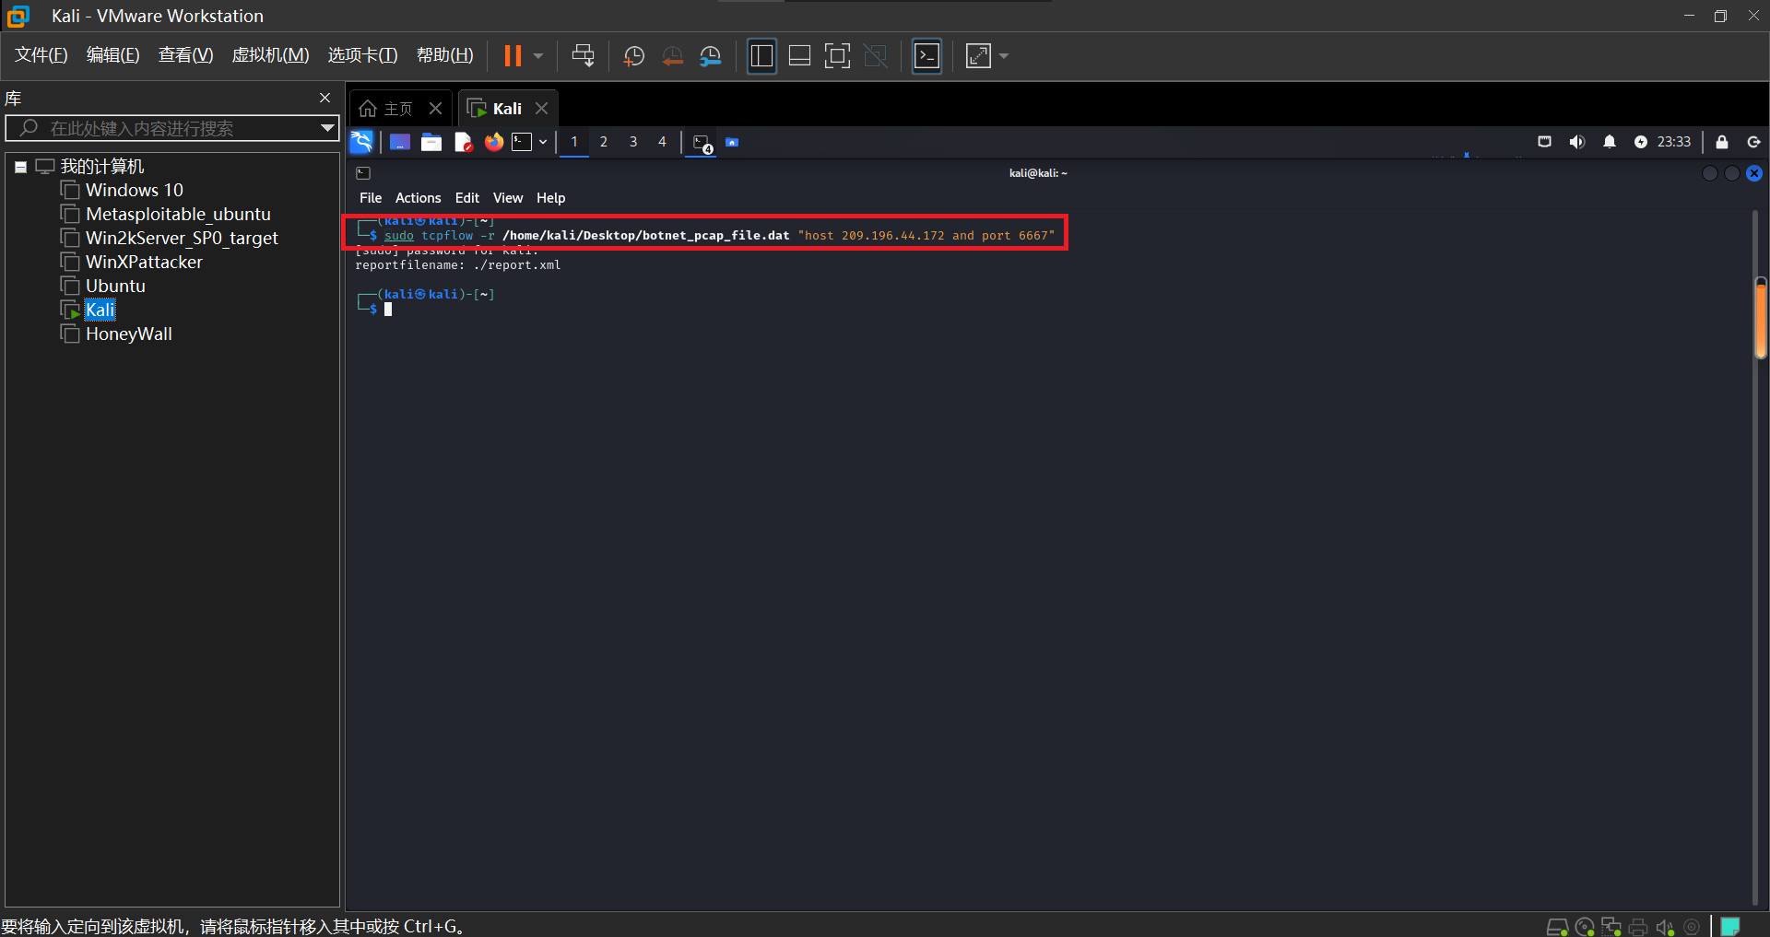
Task: Click the terminal window taskbar button
Action: coord(702,144)
